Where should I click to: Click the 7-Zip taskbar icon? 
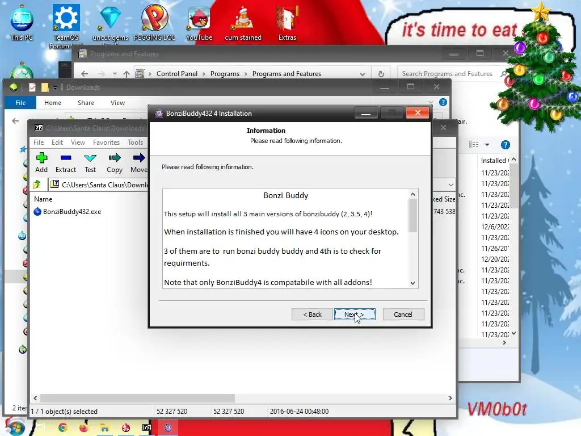coord(147,427)
